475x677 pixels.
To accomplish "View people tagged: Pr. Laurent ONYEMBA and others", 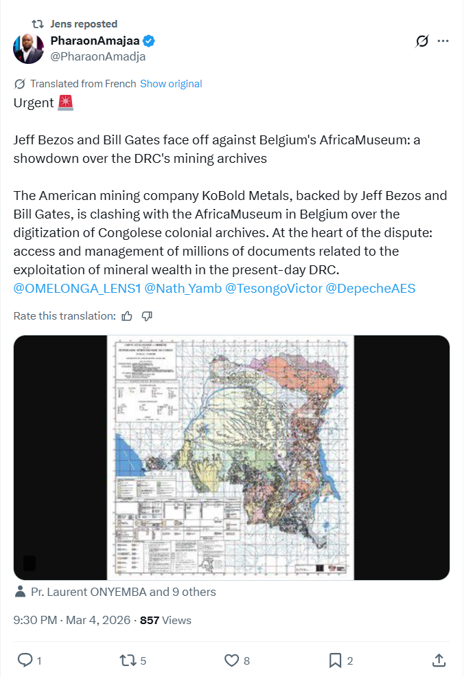I will pyautogui.click(x=123, y=592).
